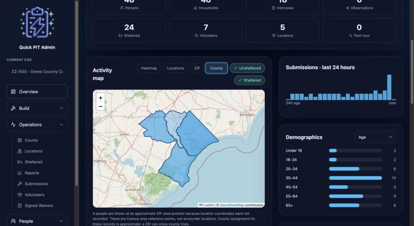The width and height of the screenshot is (414, 226).
Task: Switch map to ZIP view
Action: coord(197,68)
